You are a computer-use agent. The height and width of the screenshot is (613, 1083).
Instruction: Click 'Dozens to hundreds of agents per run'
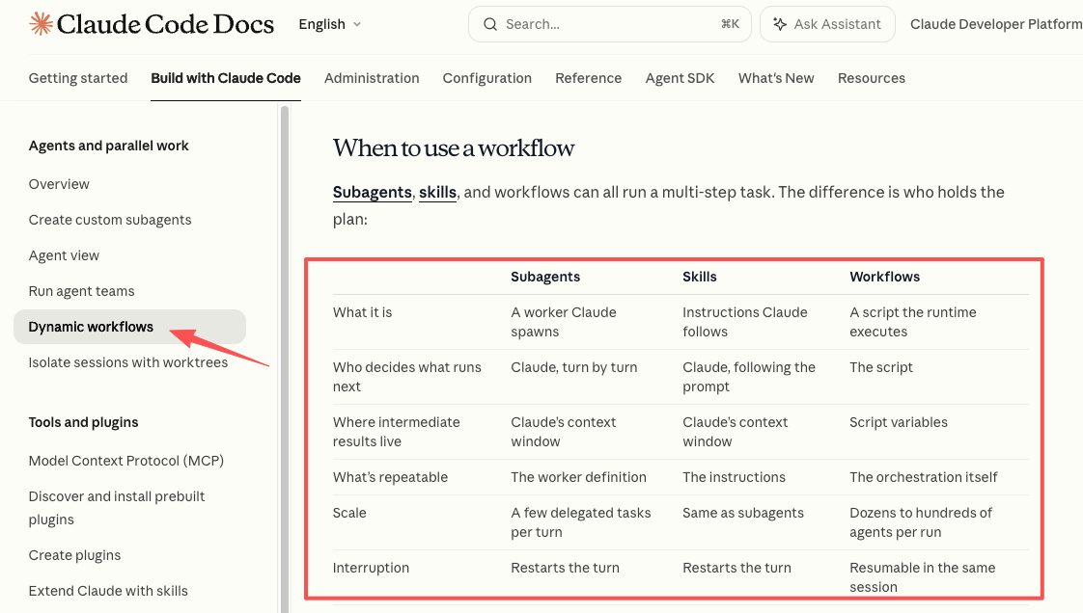point(921,522)
